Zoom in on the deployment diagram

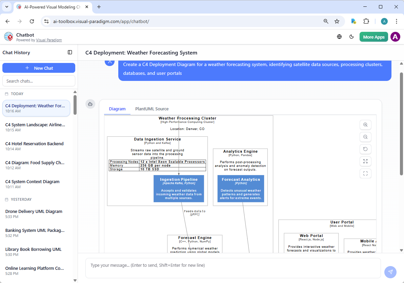(365, 125)
